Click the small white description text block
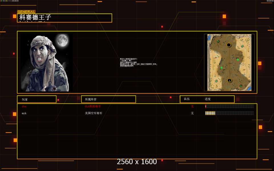The image size is (274, 171). [139, 62]
